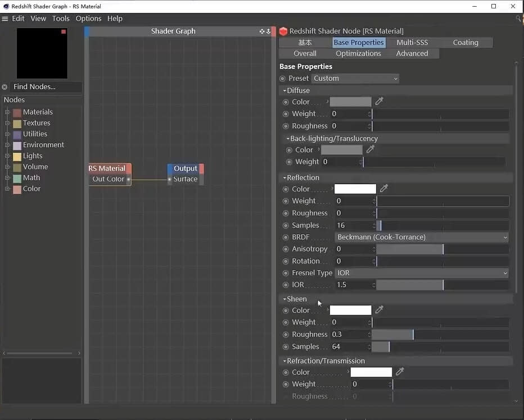
Task: Collapse the Sheen section
Action: [284, 299]
